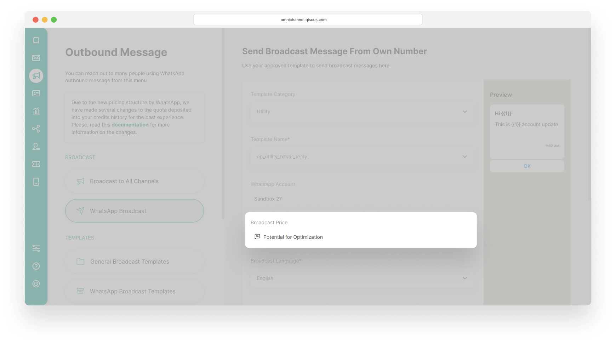
Task: Open the integrations share-node sidebar icon
Action: click(x=36, y=129)
